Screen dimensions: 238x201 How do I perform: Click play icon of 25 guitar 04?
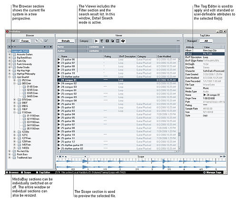[x=59, y=114]
